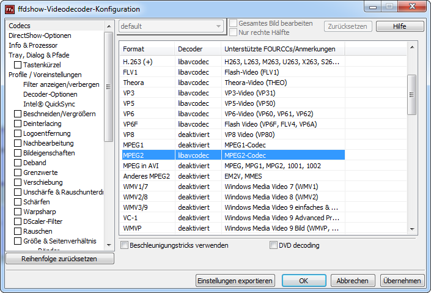The height and width of the screenshot is (293, 431).
Task: Check Beschleunigungstricks verwenden option
Action: tap(125, 245)
